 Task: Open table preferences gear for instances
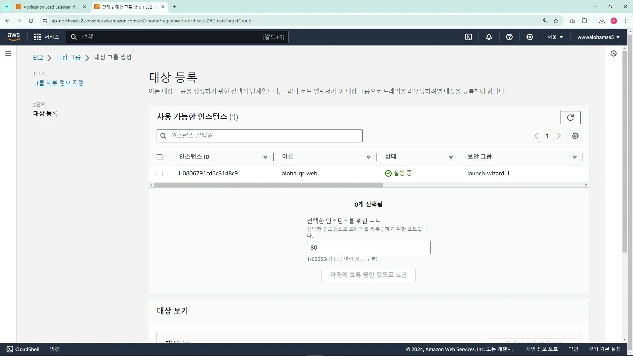pos(575,136)
